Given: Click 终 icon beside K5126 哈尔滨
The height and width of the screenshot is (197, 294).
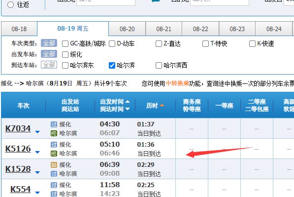Looking at the screenshot, I should point(54,154).
